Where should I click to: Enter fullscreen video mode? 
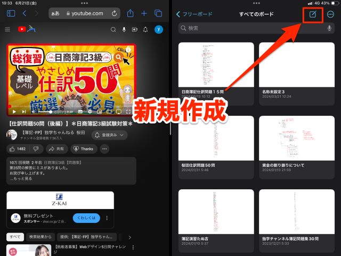pos(128,111)
